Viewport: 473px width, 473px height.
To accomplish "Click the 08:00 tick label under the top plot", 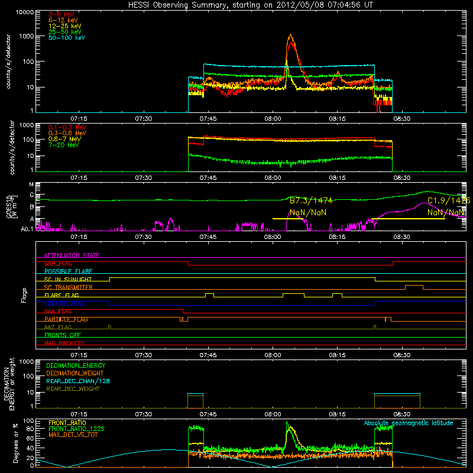I will pyautogui.click(x=273, y=119).
